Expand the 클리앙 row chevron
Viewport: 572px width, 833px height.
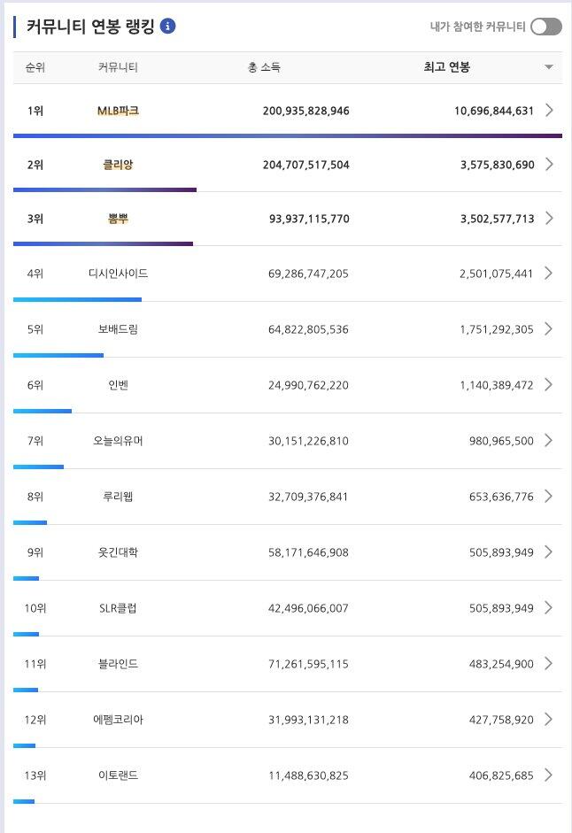[x=550, y=165]
